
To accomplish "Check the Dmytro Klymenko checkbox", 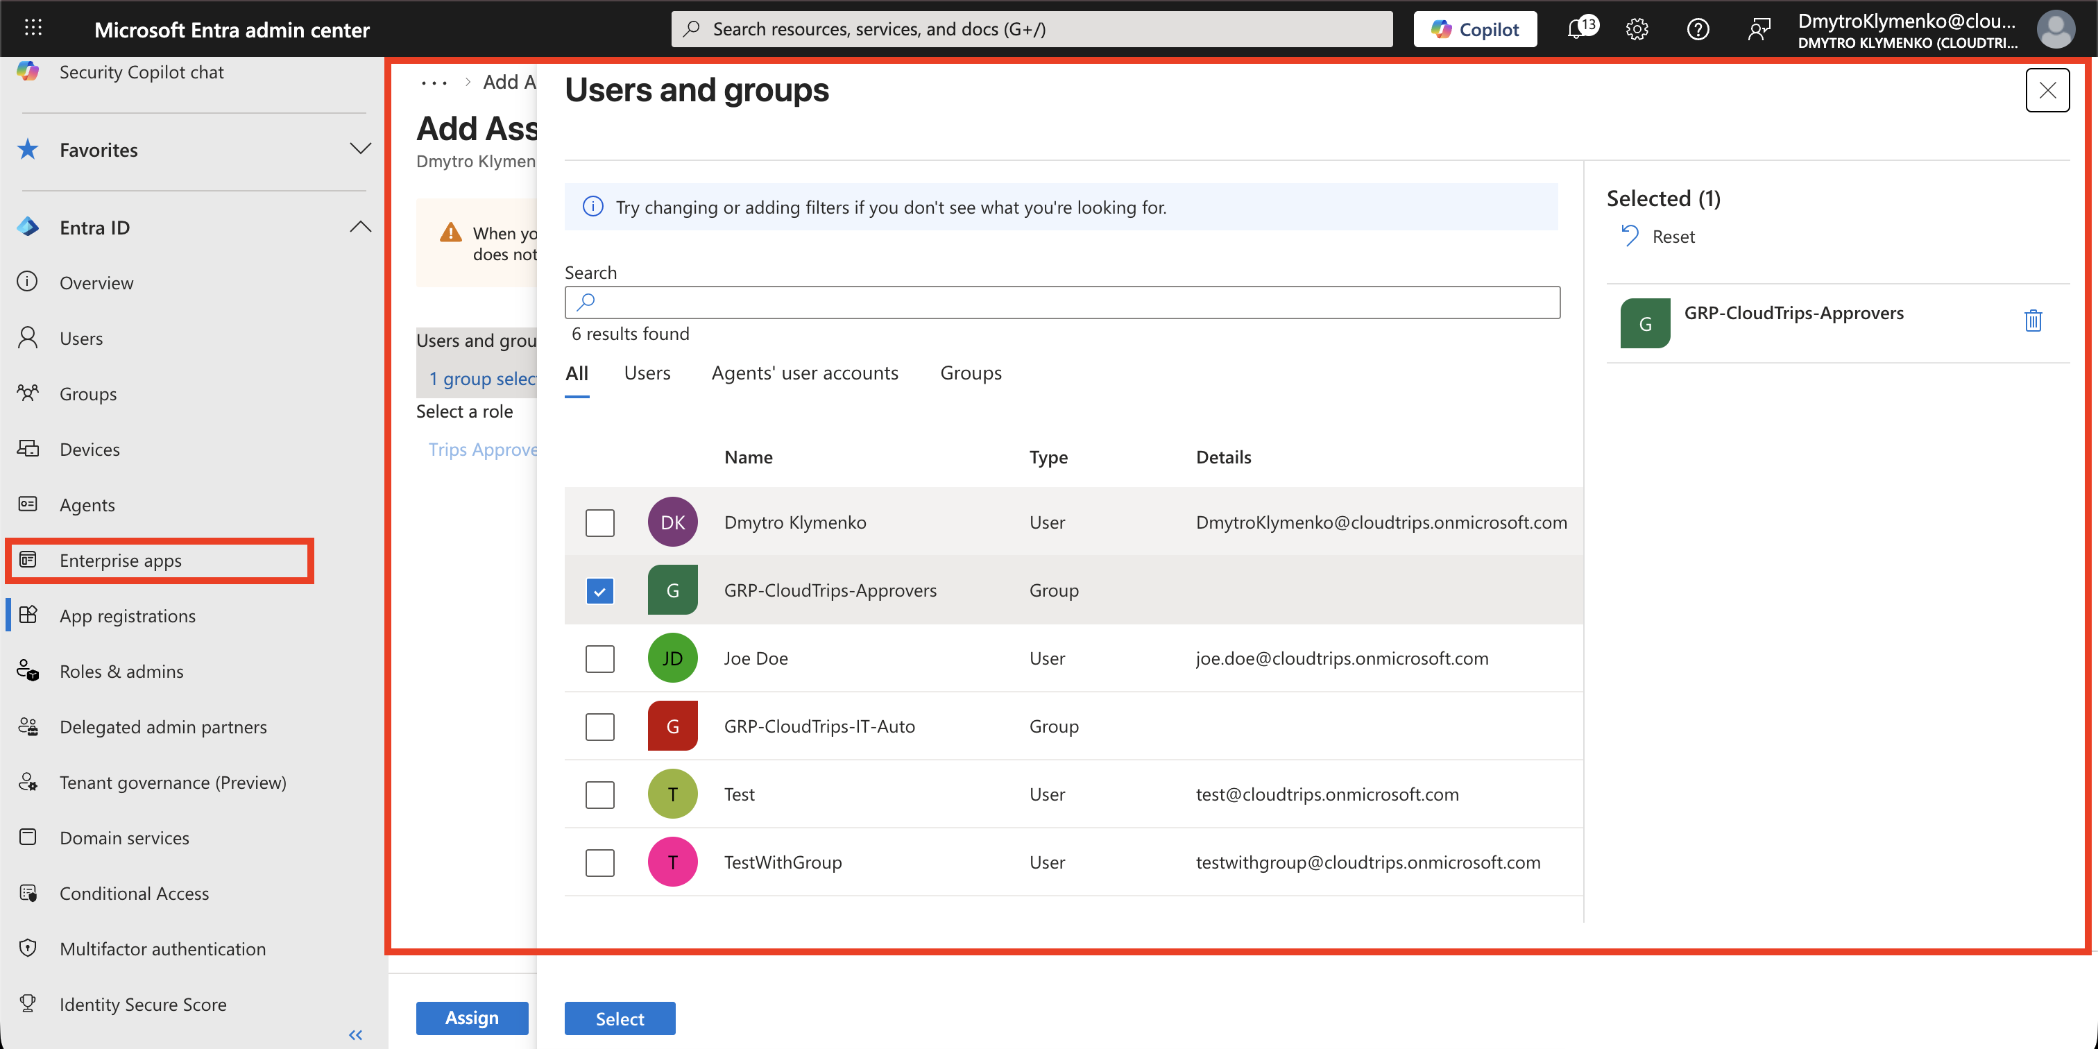I will (x=599, y=522).
